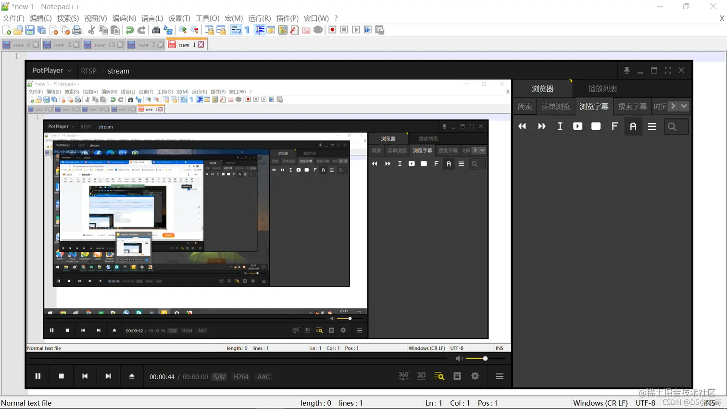Click UTF-8 encoding in outer status bar

(x=645, y=403)
